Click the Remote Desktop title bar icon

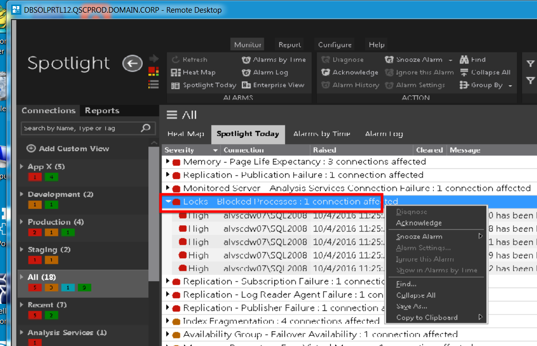(x=16, y=10)
